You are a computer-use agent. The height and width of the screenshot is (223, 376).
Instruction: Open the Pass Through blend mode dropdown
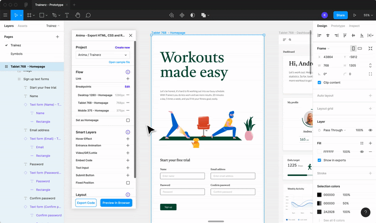tap(335, 130)
